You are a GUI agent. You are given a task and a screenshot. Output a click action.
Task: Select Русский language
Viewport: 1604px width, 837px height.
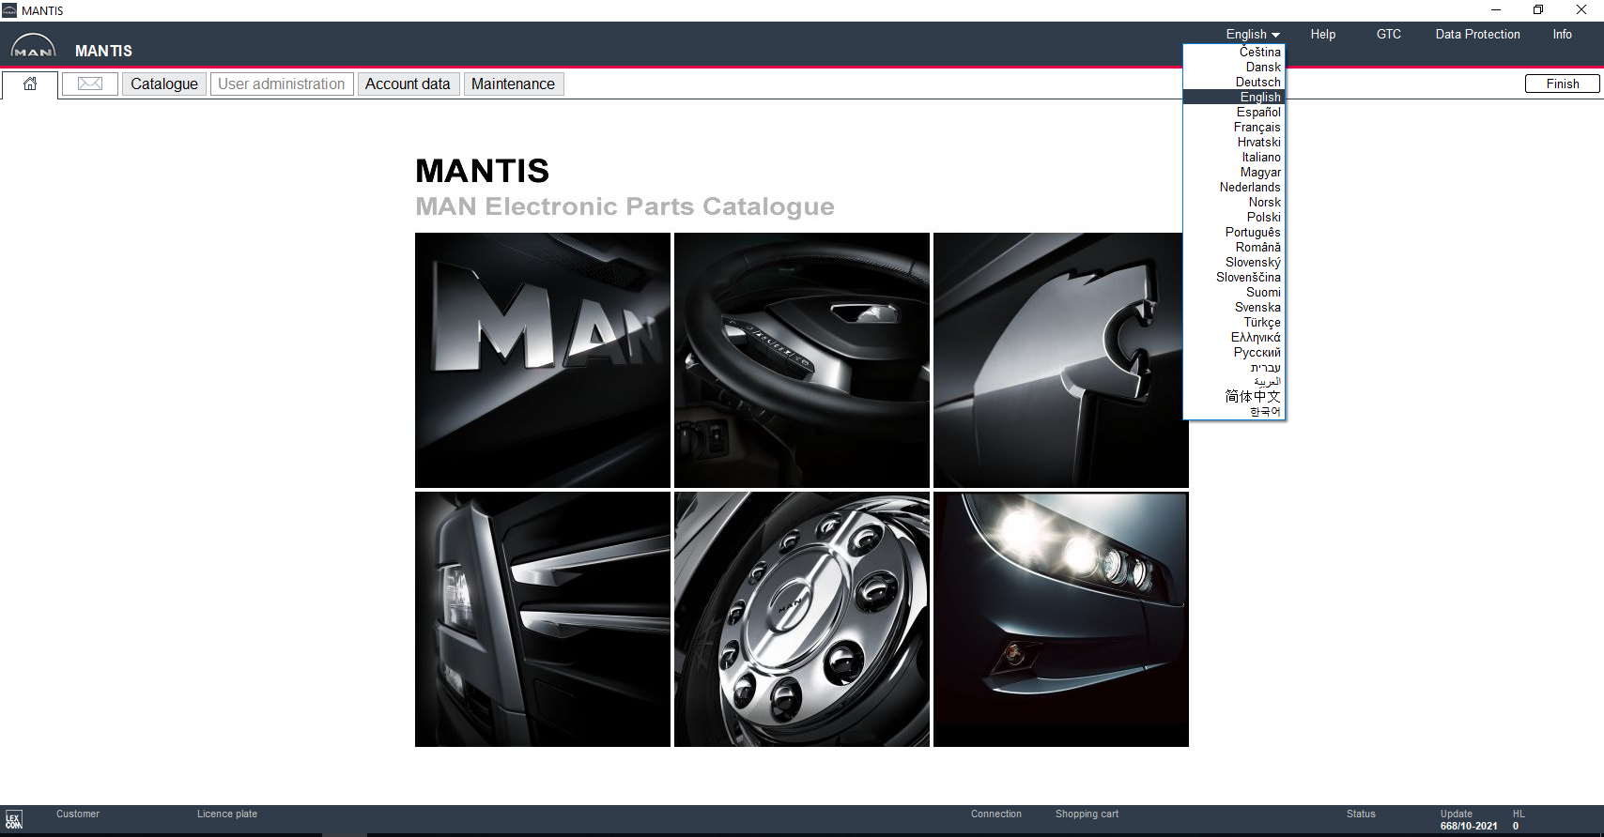tap(1234, 352)
